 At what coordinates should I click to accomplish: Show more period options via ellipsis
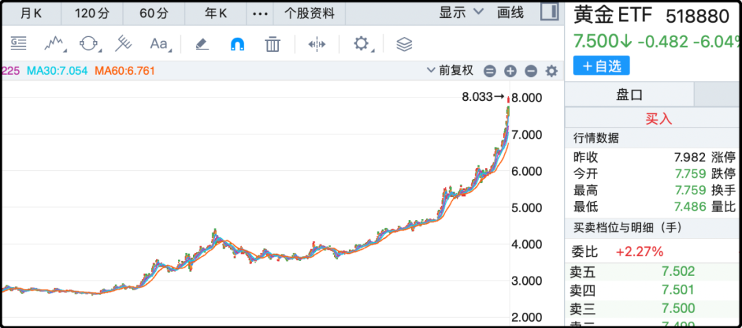259,13
